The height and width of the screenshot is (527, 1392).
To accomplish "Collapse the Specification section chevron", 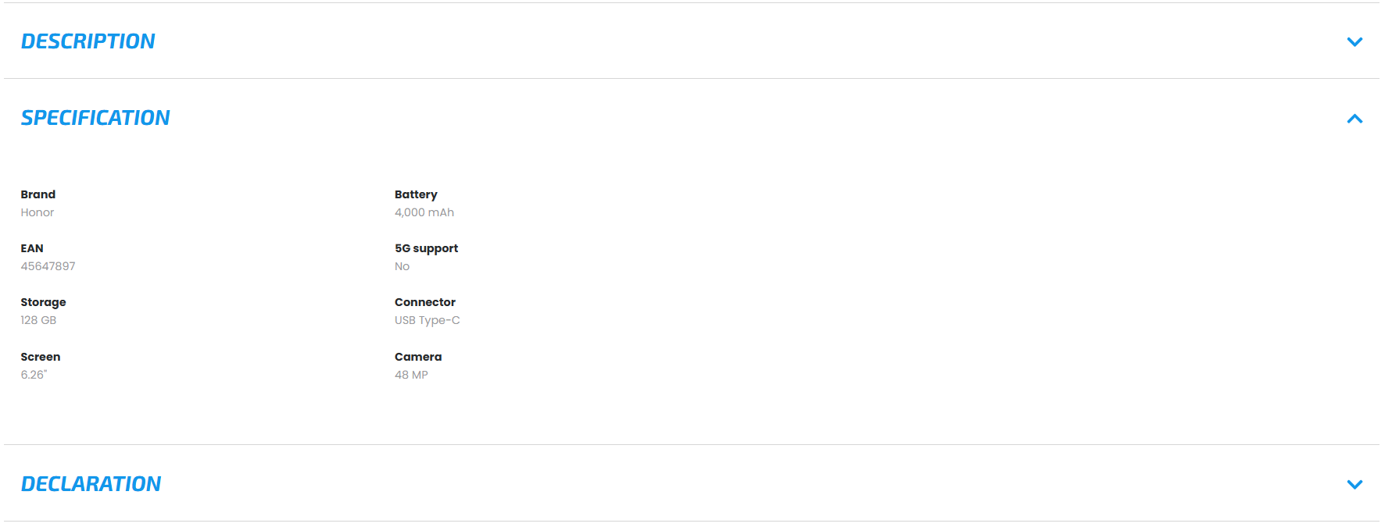I will [x=1354, y=119].
